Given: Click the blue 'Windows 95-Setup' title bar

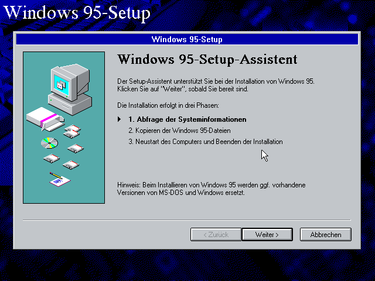Looking at the screenshot, I should click(187, 39).
